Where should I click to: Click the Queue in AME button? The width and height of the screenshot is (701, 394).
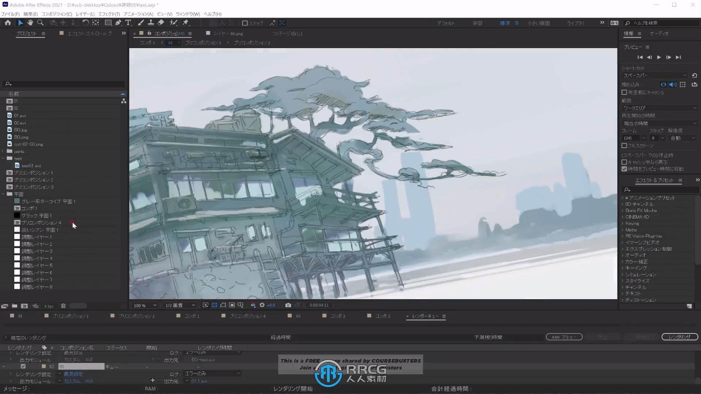point(564,337)
